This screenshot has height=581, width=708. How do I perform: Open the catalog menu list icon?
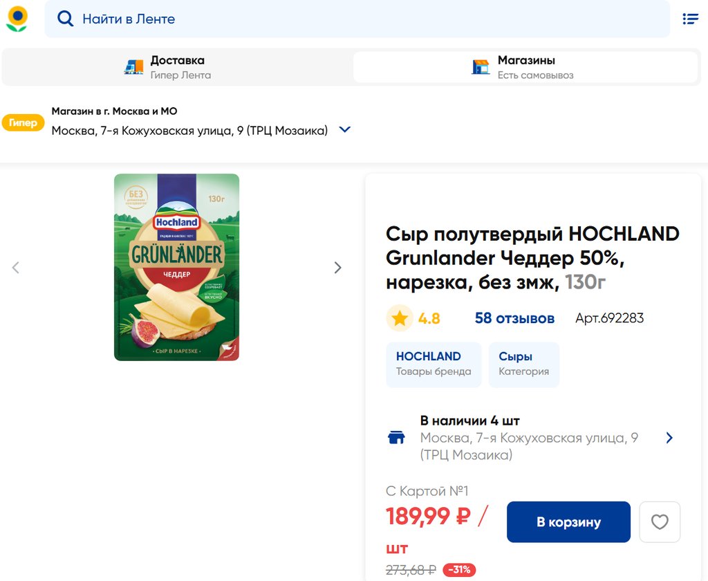pos(690,19)
